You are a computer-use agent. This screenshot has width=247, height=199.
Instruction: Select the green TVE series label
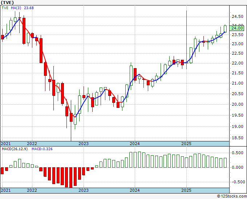point(5,8)
